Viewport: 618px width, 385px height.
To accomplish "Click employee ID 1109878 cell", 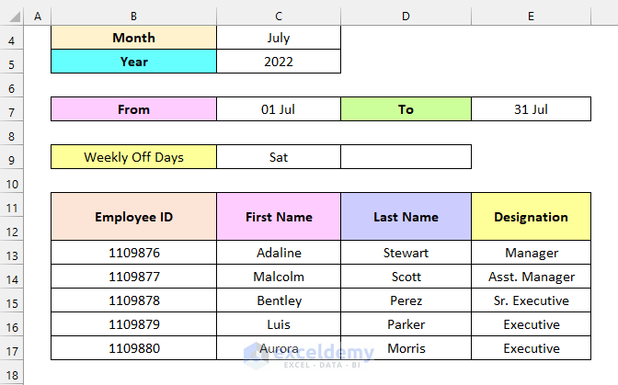I will click(133, 300).
